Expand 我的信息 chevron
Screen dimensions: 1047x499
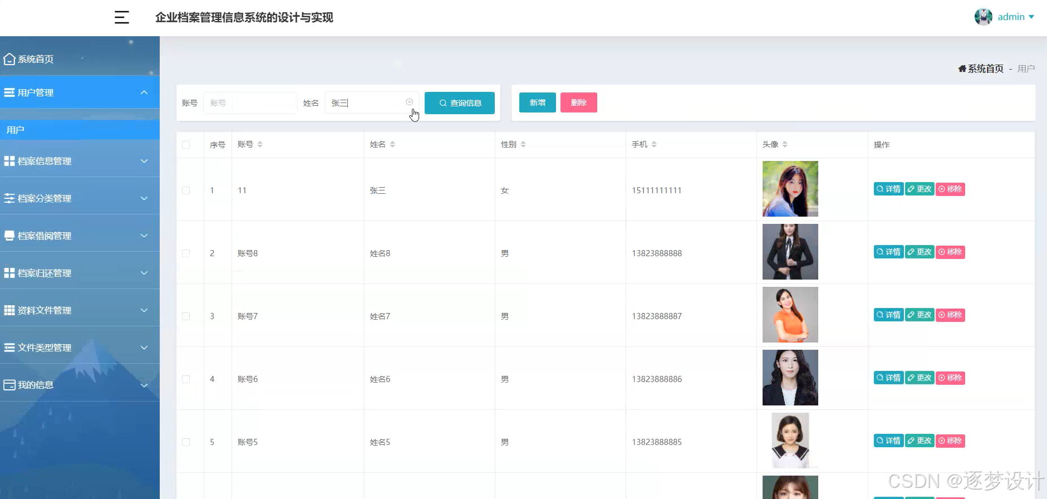144,385
